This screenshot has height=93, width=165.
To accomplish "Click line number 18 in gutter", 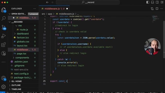I will tap(44, 59).
